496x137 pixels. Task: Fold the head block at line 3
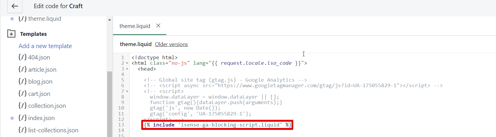(127, 69)
